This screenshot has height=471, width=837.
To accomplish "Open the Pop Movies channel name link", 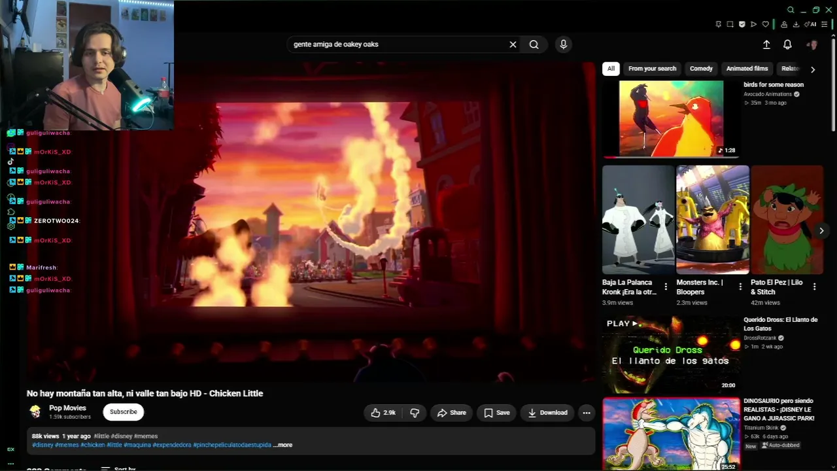I will coord(68,408).
